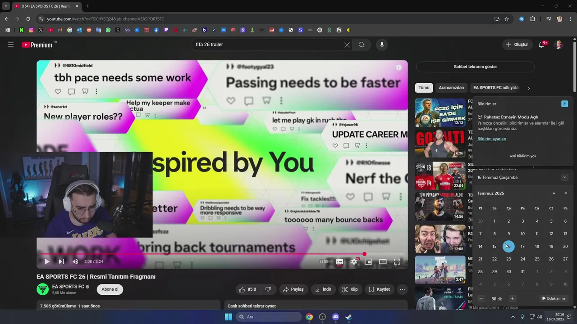Reload the page
Image resolution: width=577 pixels, height=324 pixels.
pos(28,19)
